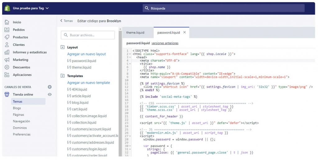Open Pedidos menu item
Screen dimensions: 318x160
click(x=19, y=30)
